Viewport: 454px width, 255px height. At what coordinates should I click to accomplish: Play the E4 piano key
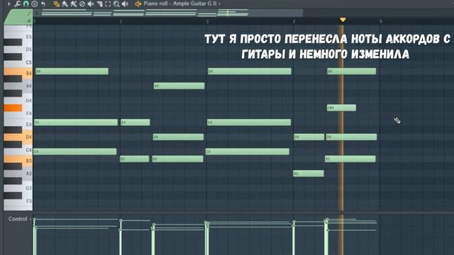[x=18, y=124]
